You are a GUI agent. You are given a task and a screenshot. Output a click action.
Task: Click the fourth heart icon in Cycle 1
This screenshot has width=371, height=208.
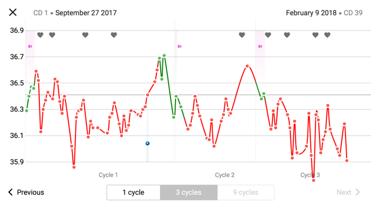pos(114,35)
